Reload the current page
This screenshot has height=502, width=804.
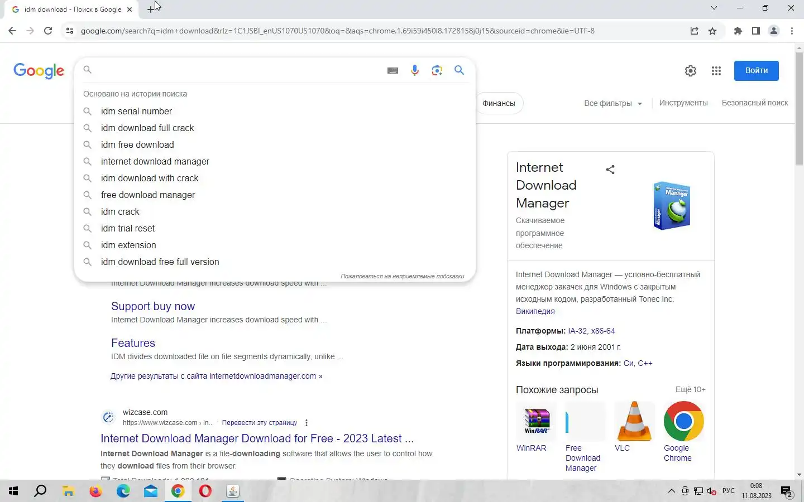pos(48,31)
